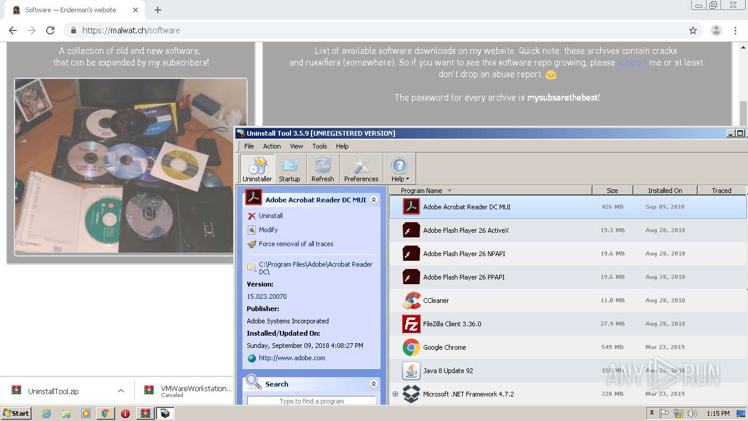Click the canceled VMWareWorkstation download item
The width and height of the screenshot is (748, 421).
[187, 391]
